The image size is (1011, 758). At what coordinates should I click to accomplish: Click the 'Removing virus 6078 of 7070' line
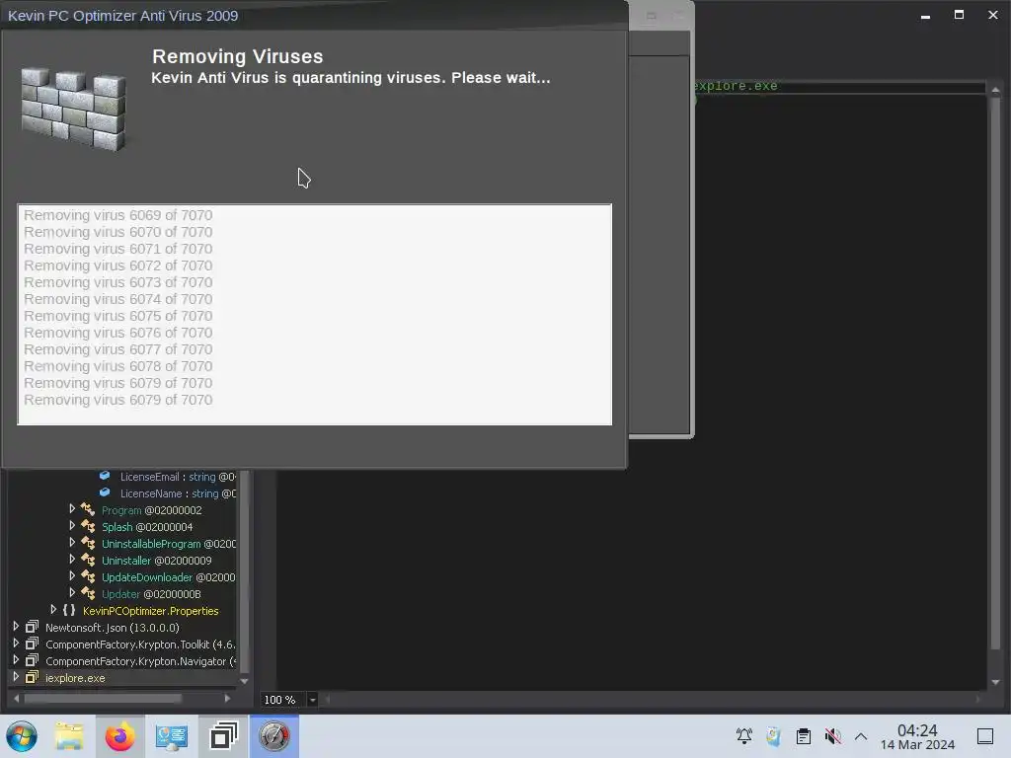[x=118, y=366]
